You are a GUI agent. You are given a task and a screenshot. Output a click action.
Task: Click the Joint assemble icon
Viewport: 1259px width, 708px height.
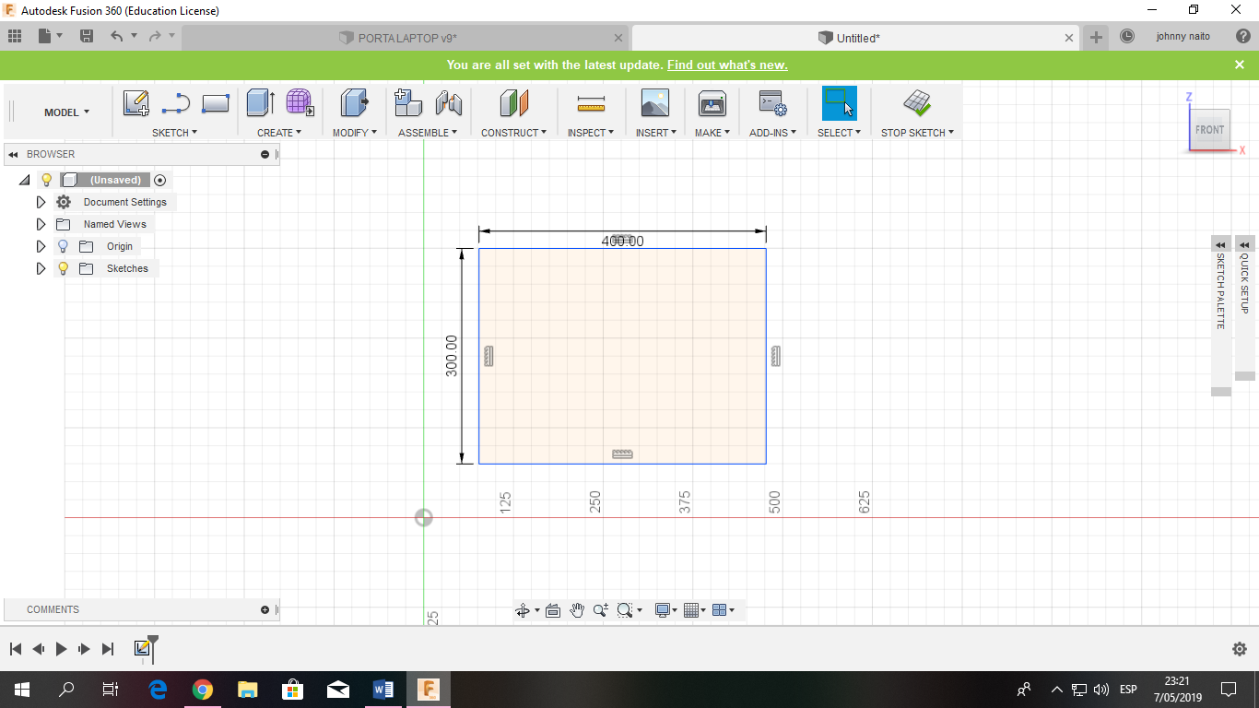coord(448,102)
